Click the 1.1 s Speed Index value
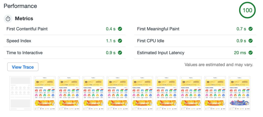The image size is (263, 117). point(111,41)
